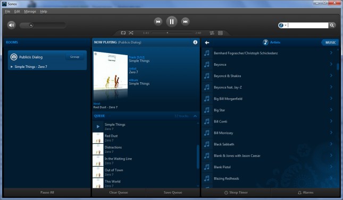
Task: Click the Group button for Publicis Dialog
Action: pos(74,57)
